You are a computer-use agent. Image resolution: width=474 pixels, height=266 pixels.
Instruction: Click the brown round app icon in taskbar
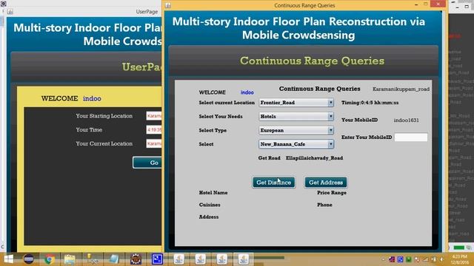(x=136, y=259)
